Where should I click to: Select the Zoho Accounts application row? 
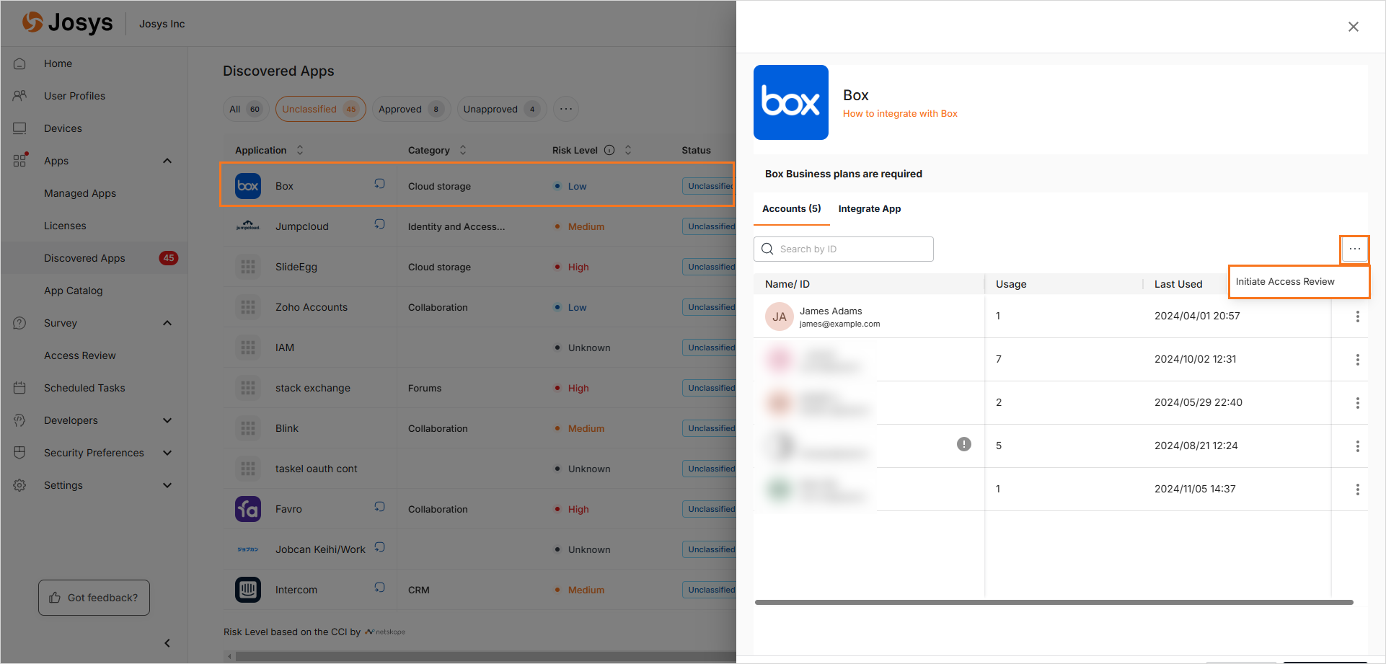click(480, 307)
